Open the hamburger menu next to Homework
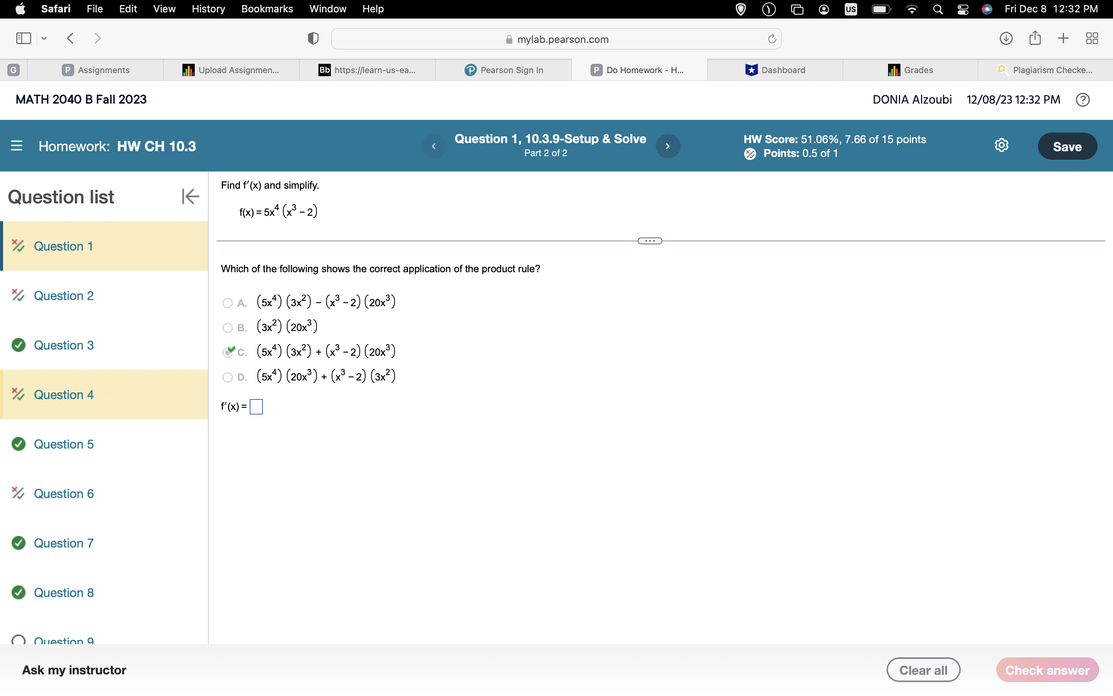Viewport: 1113px width, 696px height. pyautogui.click(x=17, y=146)
